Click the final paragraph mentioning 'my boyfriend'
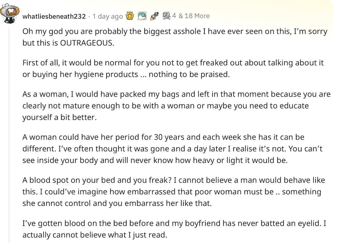 (x=174, y=229)
